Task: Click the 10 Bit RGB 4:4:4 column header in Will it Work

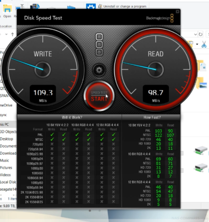Action: click(x=82, y=125)
